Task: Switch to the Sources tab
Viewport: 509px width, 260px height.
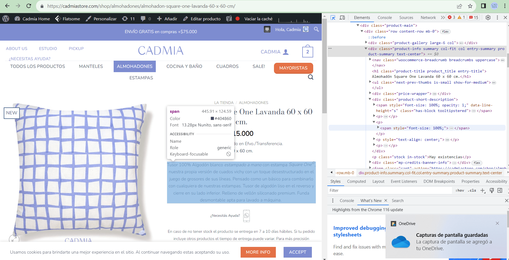Action: 406,18
